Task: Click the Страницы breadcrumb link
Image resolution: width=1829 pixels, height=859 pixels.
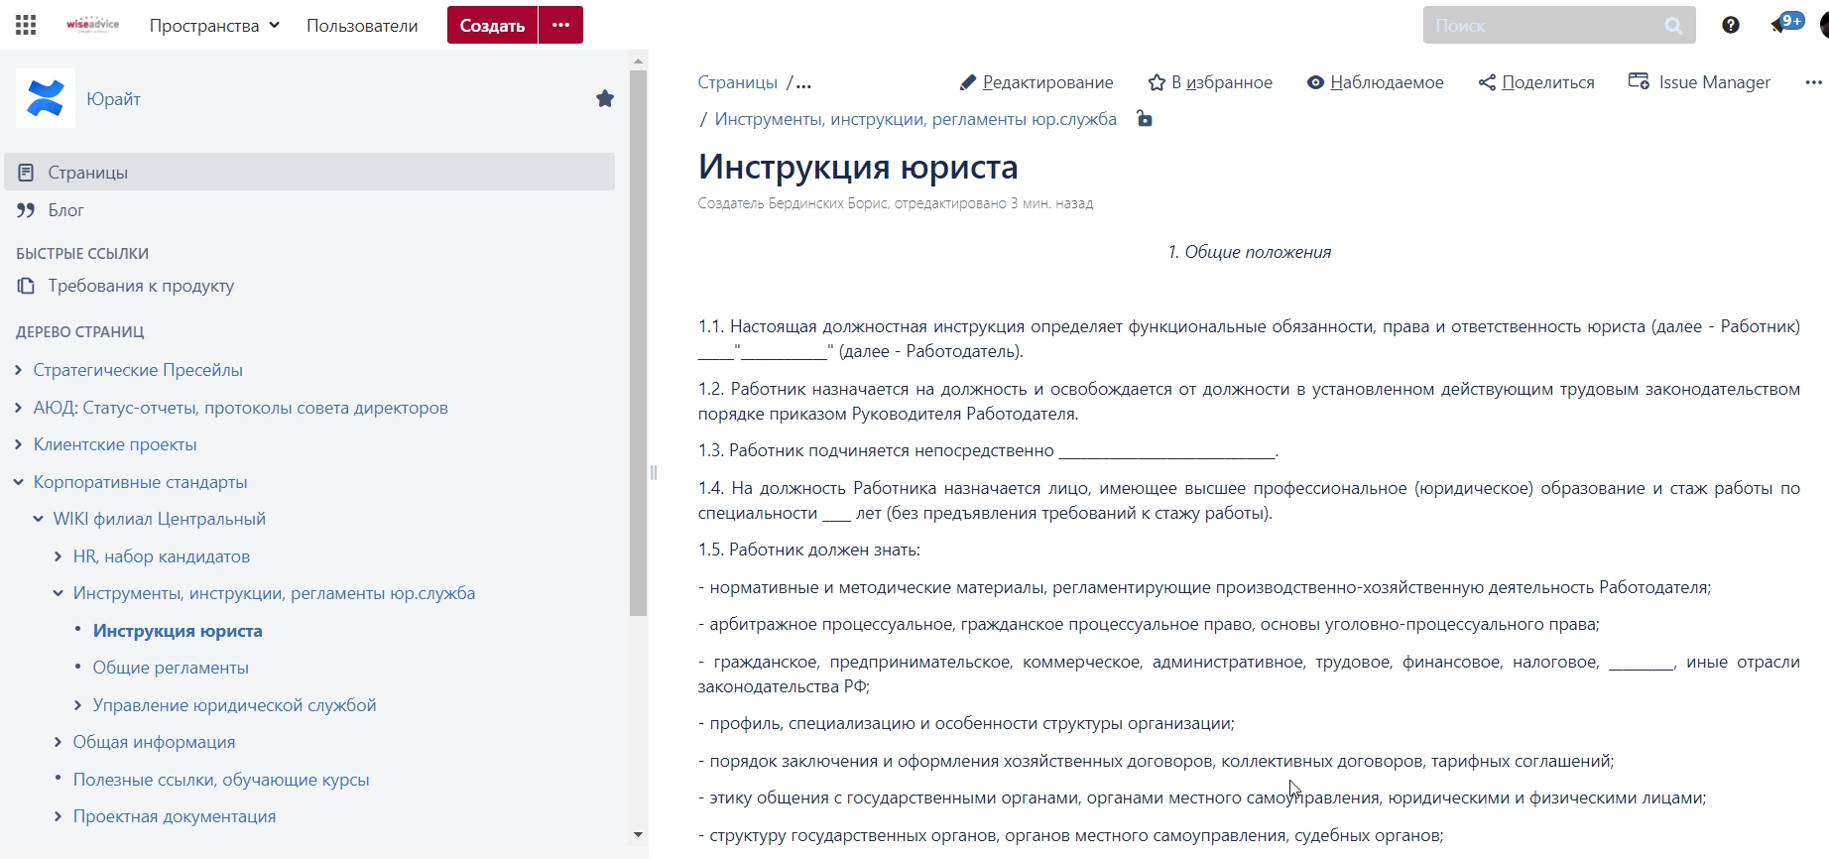Action: (738, 82)
